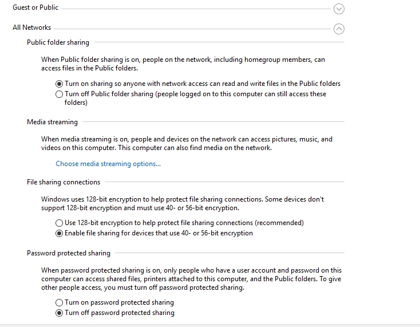Click the 128-bit encryption explanation paragraph
420x327 pixels.
click(183, 204)
